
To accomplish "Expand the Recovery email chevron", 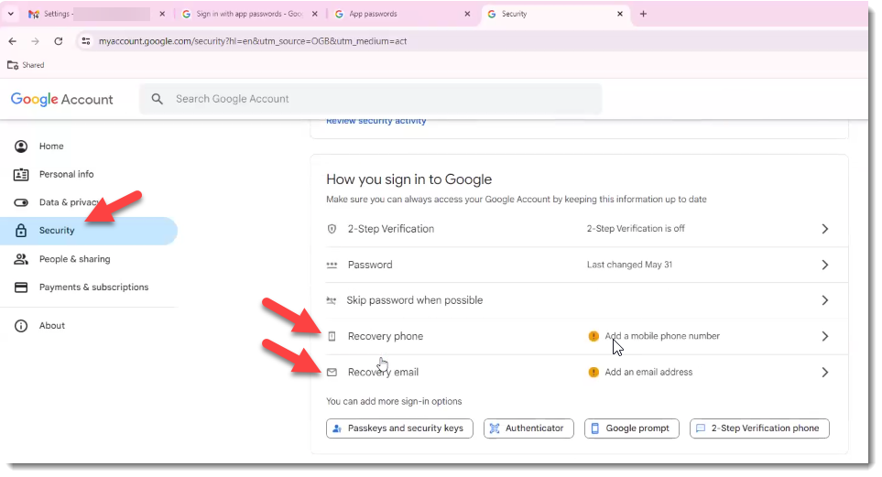I will coord(824,373).
